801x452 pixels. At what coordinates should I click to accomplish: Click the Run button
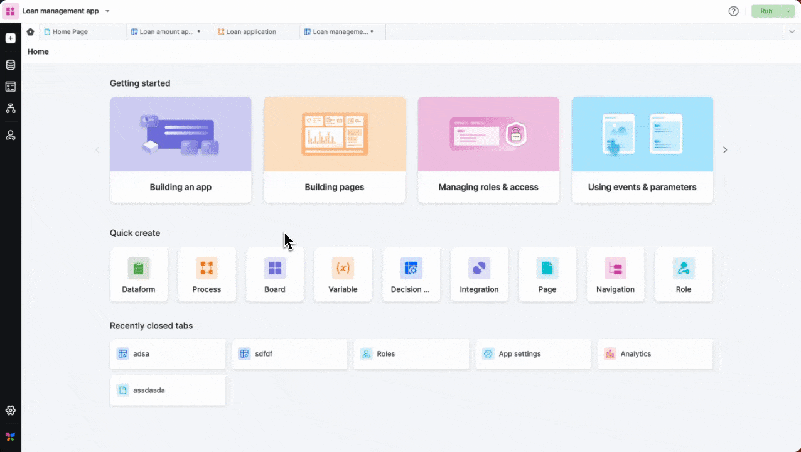pos(766,11)
